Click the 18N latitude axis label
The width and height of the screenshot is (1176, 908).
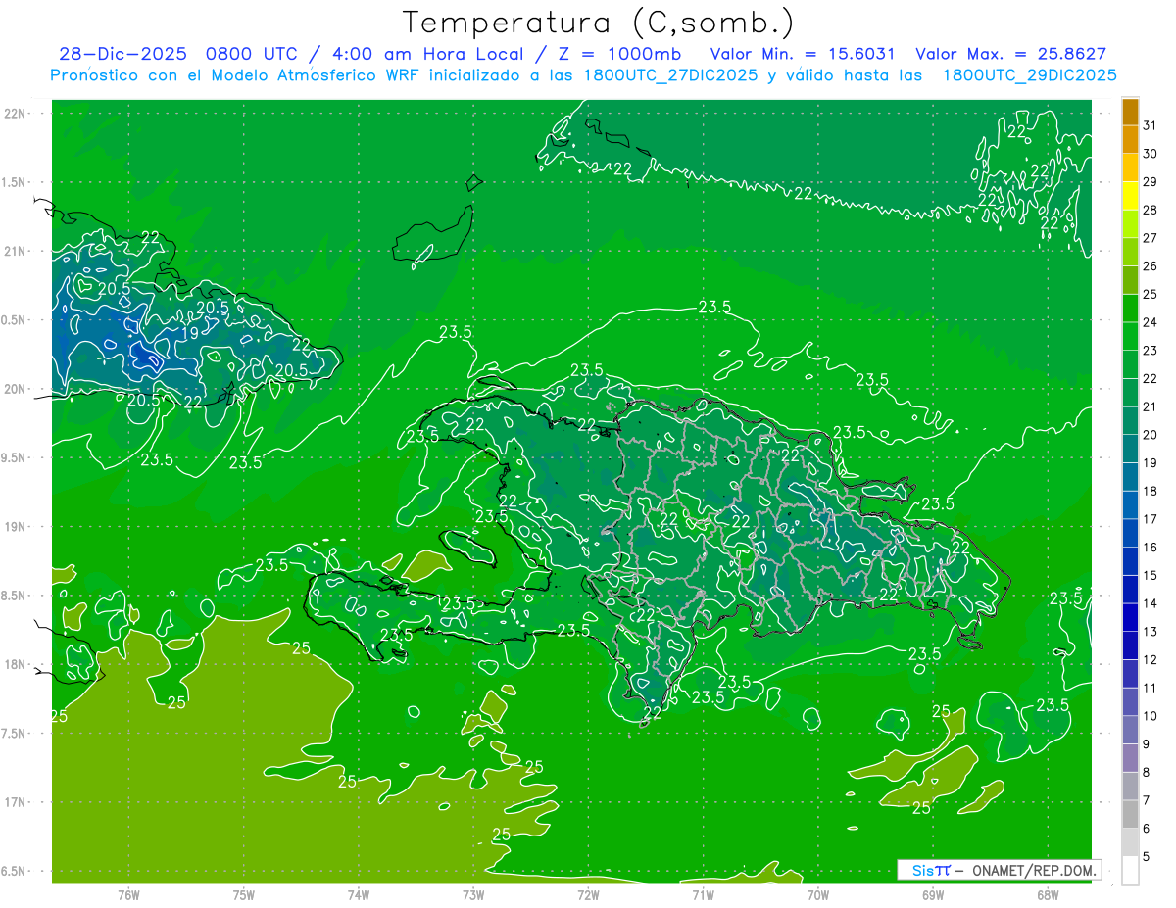point(15,664)
